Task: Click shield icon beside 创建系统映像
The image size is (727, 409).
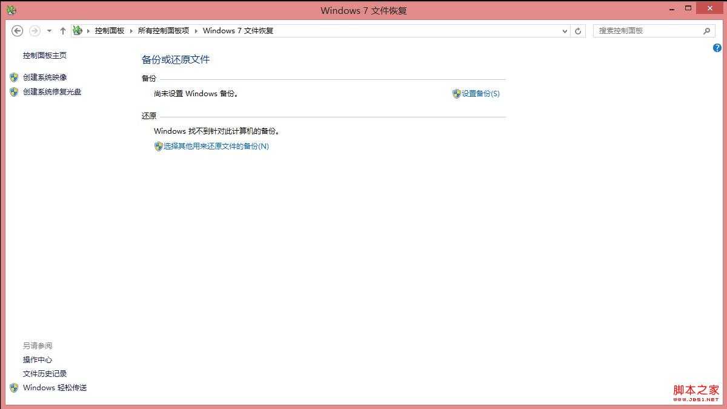Action: (14, 77)
